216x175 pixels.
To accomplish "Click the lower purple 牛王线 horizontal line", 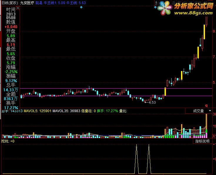I will click(x=116, y=96).
